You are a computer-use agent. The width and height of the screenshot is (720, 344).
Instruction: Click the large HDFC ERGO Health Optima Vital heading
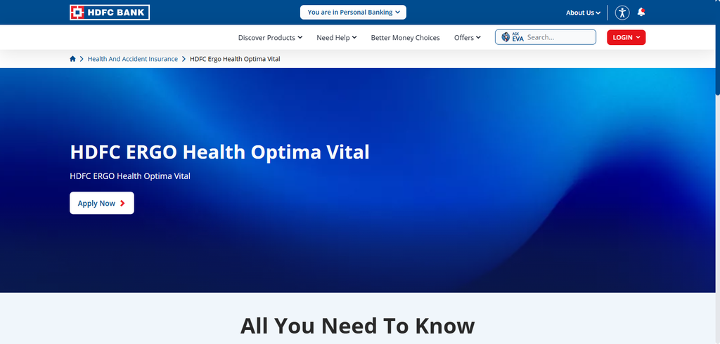(x=219, y=152)
